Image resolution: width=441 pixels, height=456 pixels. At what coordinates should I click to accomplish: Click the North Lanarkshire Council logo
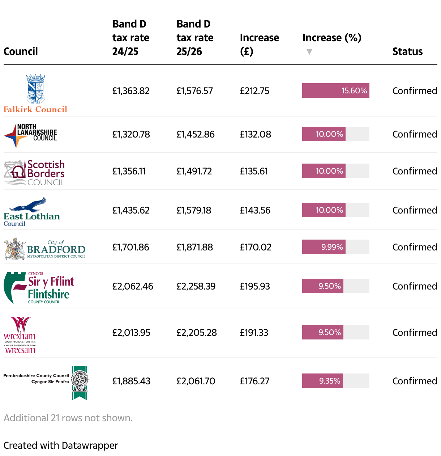coord(31,135)
